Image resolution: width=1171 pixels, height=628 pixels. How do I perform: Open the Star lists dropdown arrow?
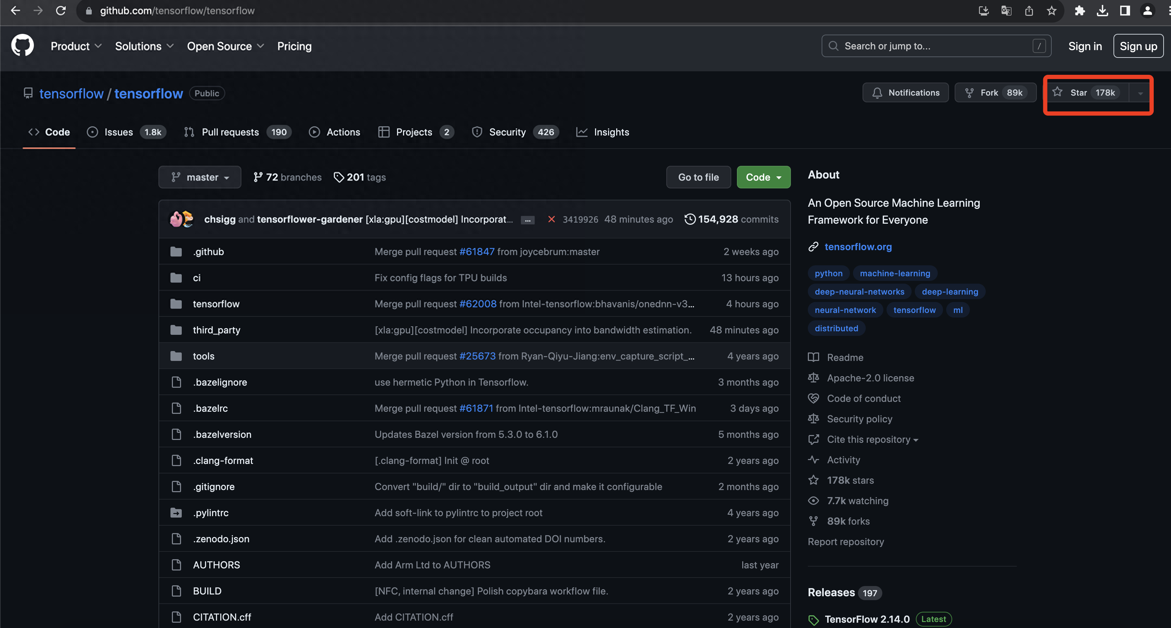tap(1140, 93)
